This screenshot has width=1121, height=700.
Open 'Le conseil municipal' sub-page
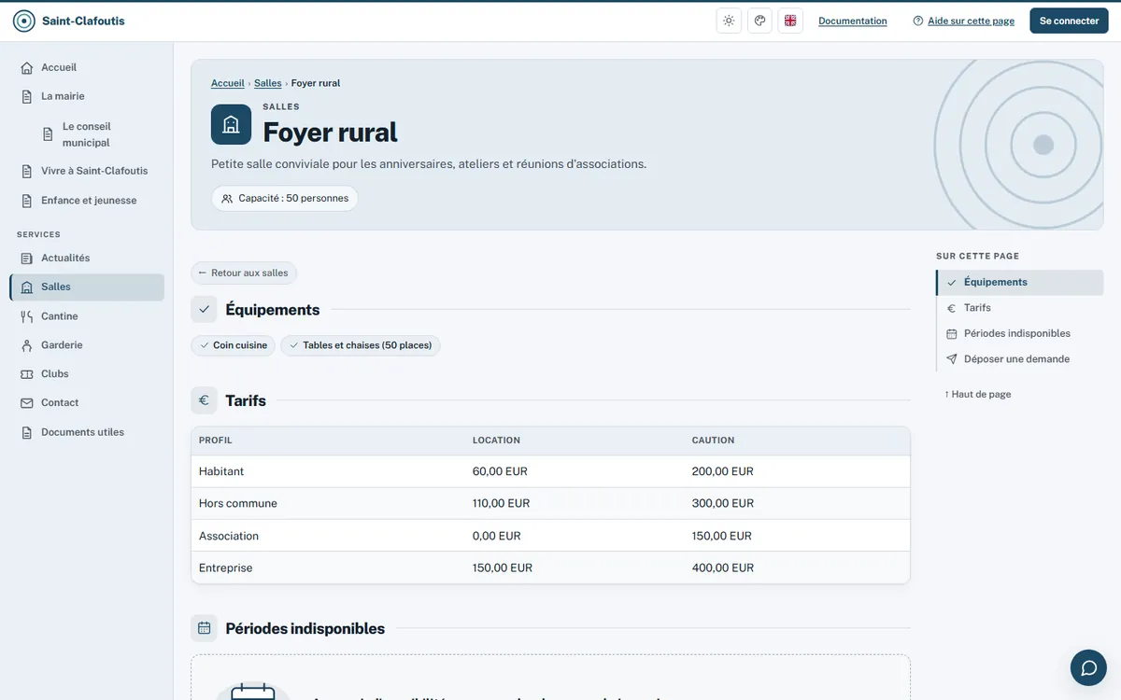[x=98, y=134]
